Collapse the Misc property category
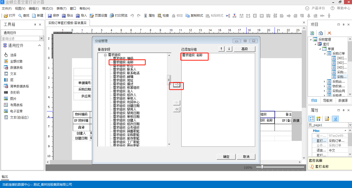The image size is (352, 188). 345,131
